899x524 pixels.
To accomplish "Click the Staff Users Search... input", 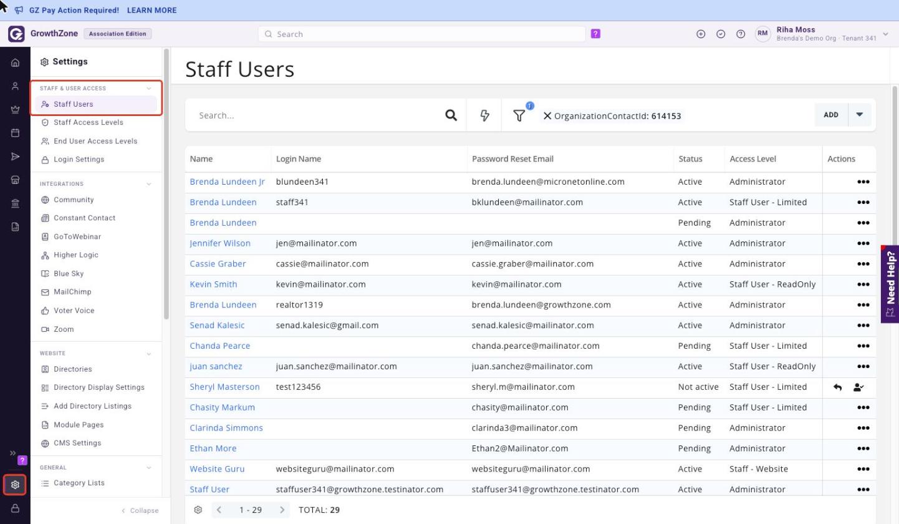I will [315, 115].
